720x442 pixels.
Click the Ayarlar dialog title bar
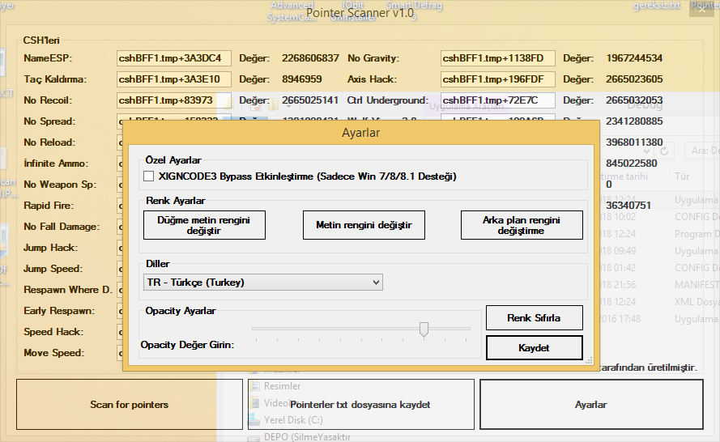tap(361, 133)
